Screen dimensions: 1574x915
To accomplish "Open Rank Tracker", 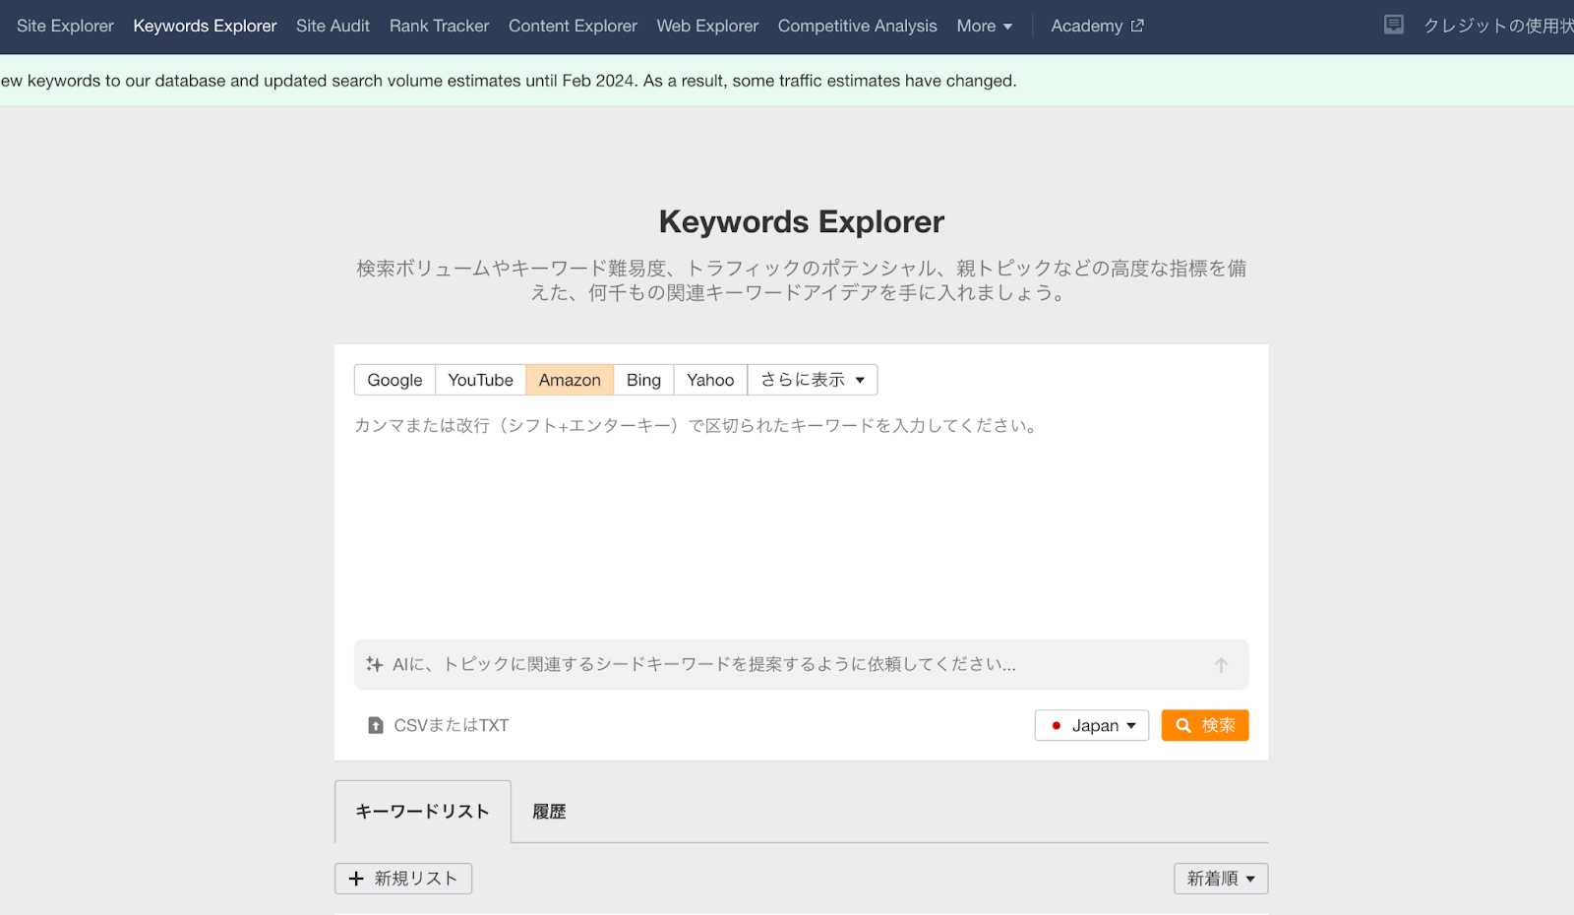I will pyautogui.click(x=439, y=26).
